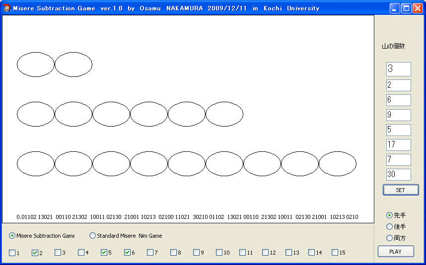Image resolution: width=426 pixels, height=265 pixels.
Task: Click the Grundy sequence text starting 0.01102
Action: point(188,217)
